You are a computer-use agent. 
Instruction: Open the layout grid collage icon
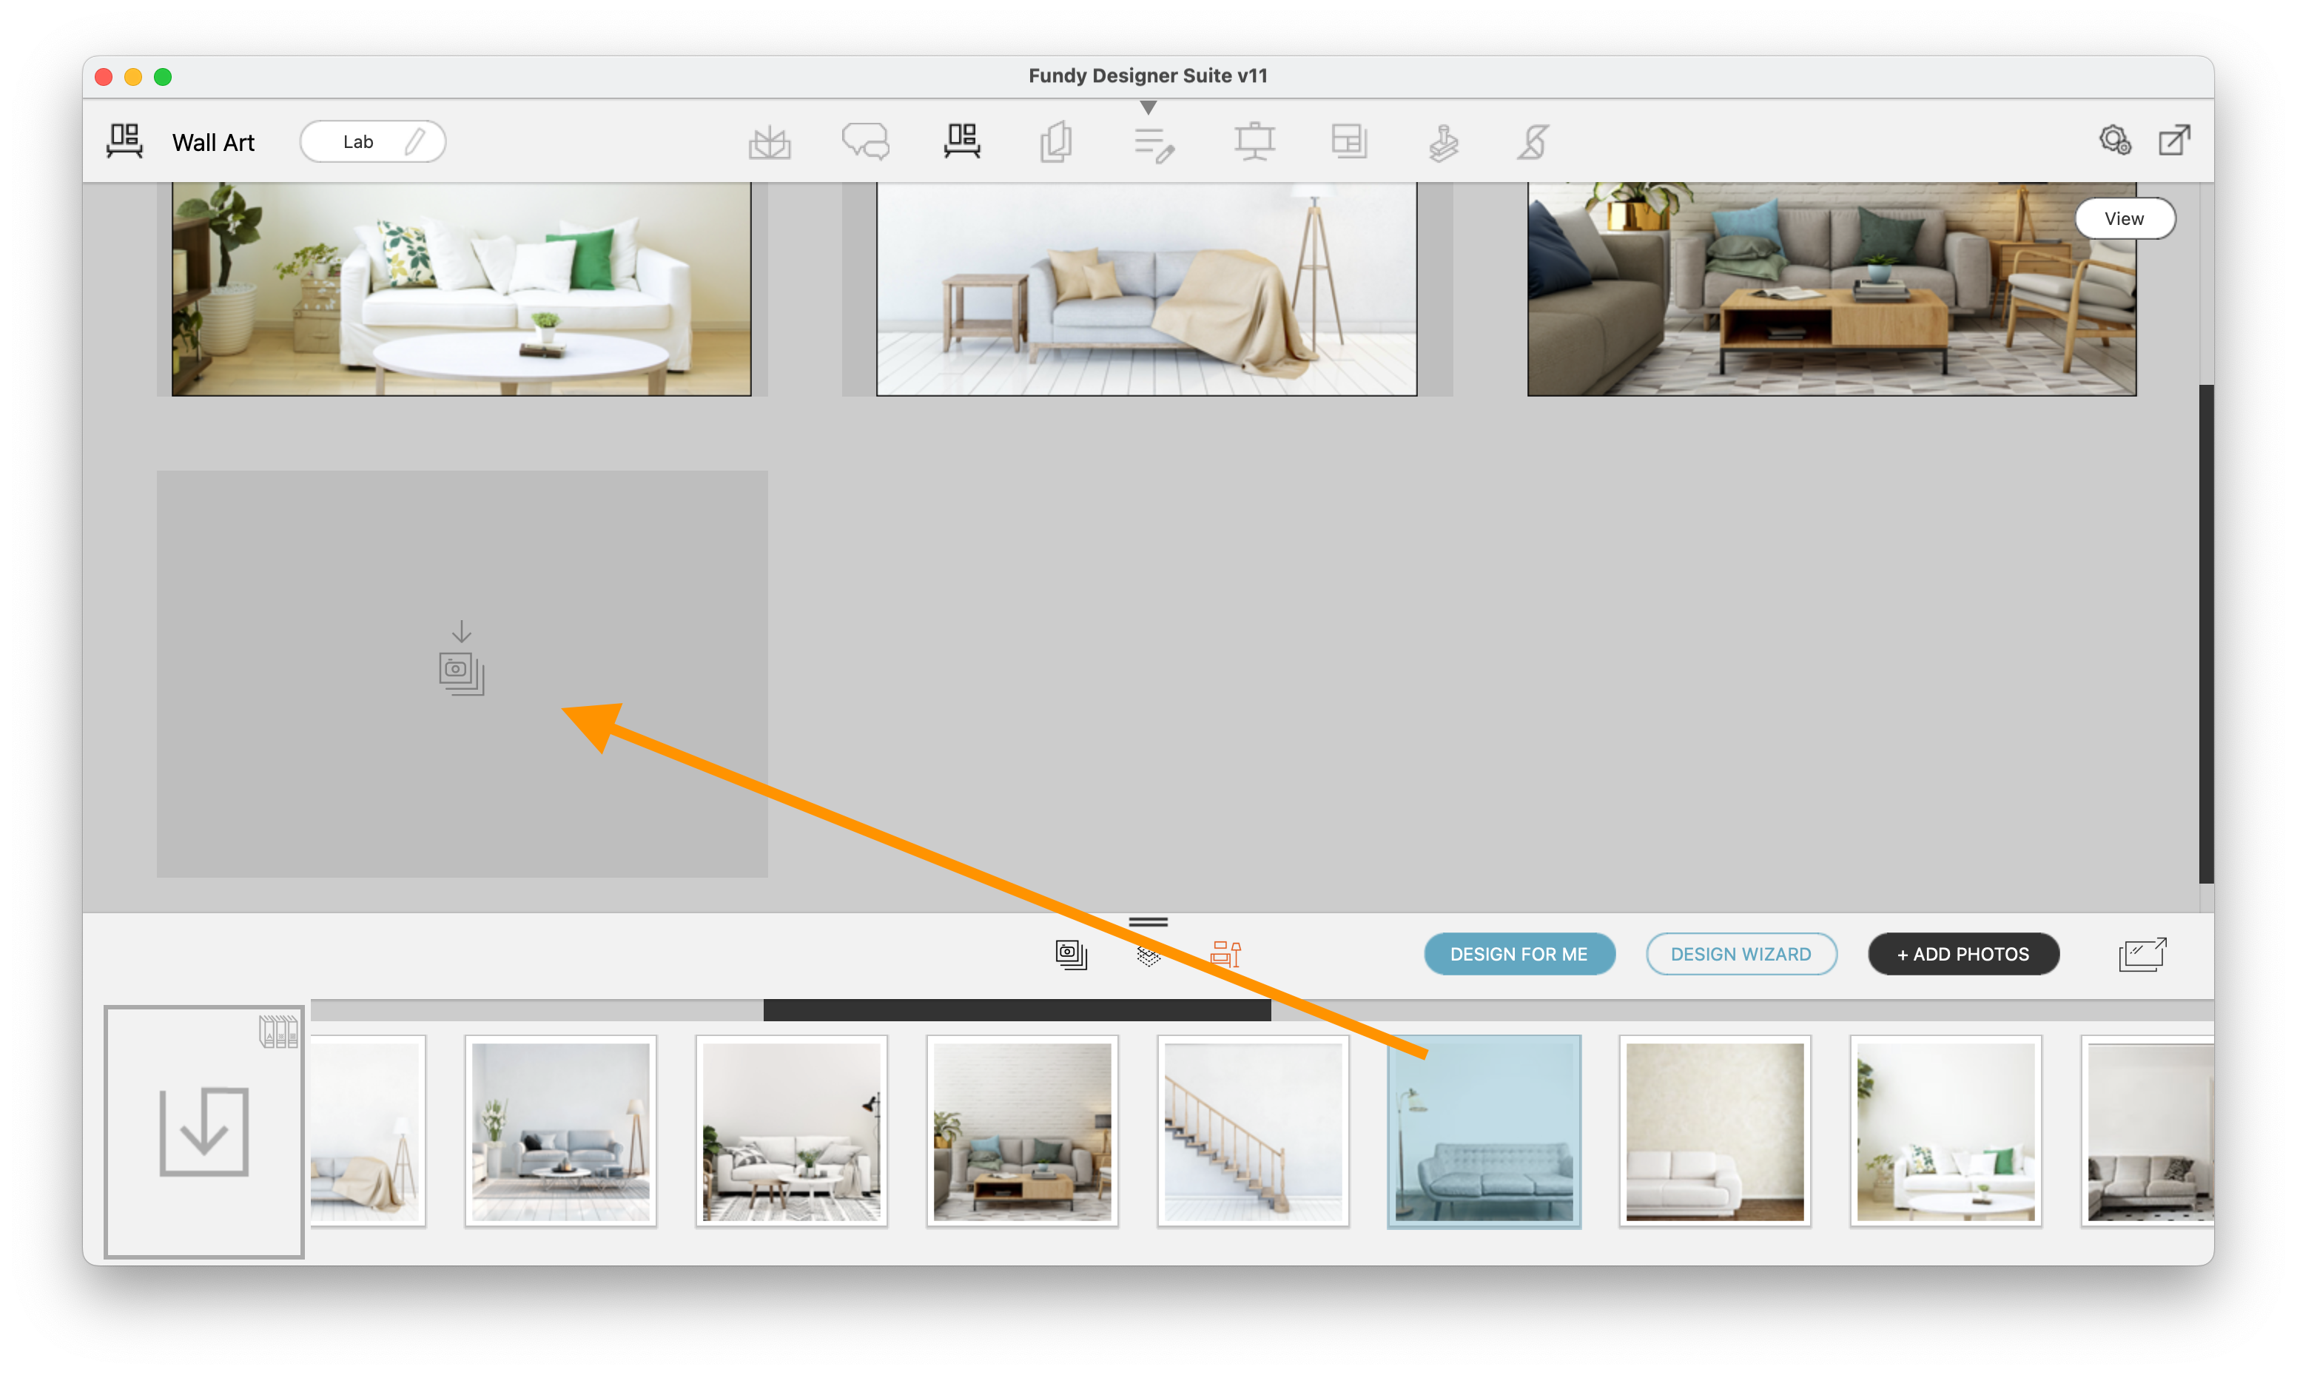(x=1348, y=142)
